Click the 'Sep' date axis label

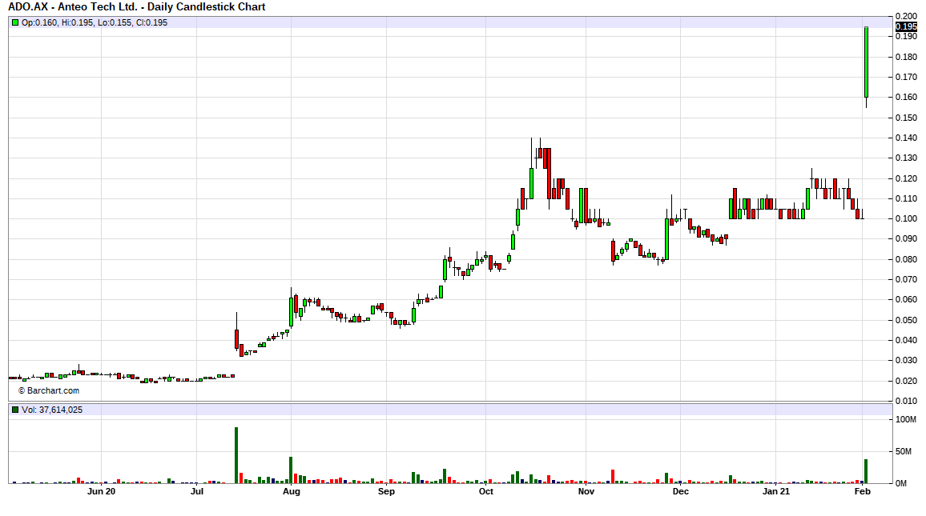(386, 491)
